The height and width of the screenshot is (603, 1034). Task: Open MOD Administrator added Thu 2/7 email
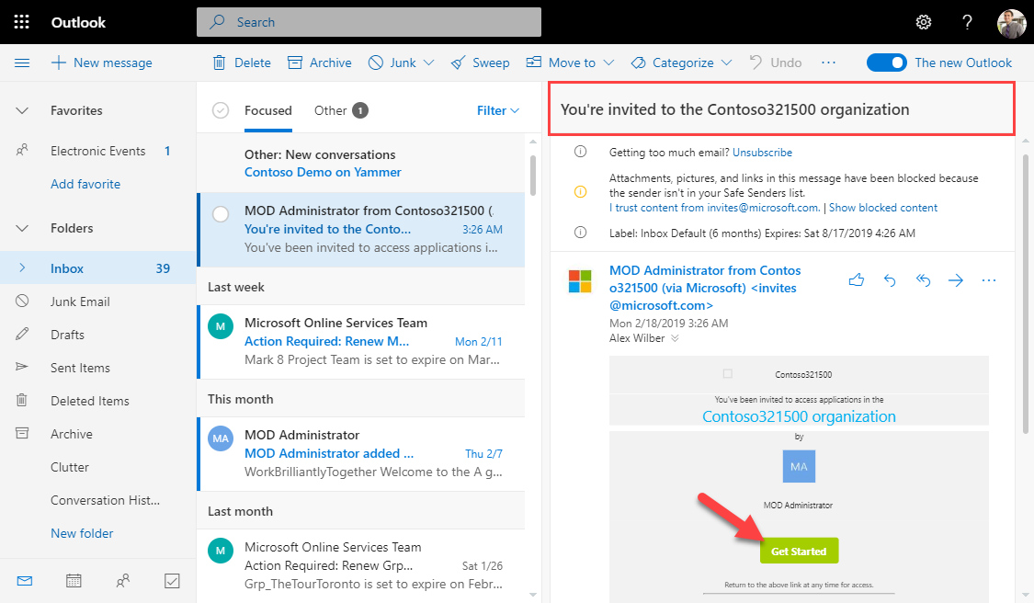coord(361,453)
